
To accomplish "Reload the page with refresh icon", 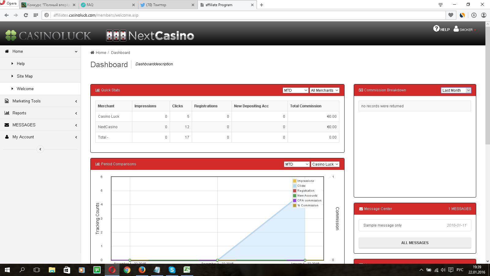I will tap(26, 15).
